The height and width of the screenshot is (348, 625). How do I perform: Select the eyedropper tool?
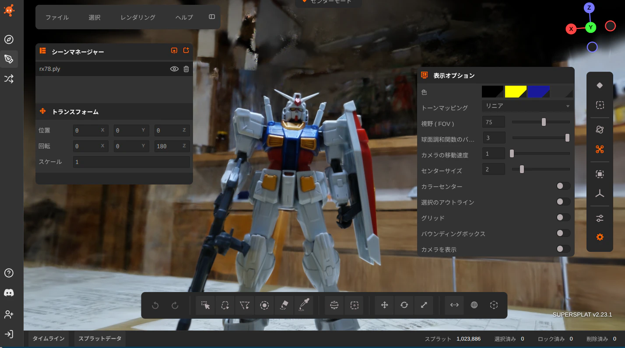[x=304, y=306]
